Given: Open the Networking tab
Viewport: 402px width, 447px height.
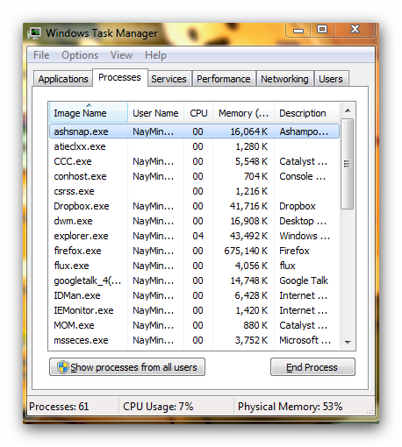Looking at the screenshot, I should [284, 79].
